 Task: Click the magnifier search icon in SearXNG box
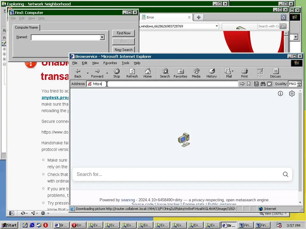(x=285, y=174)
